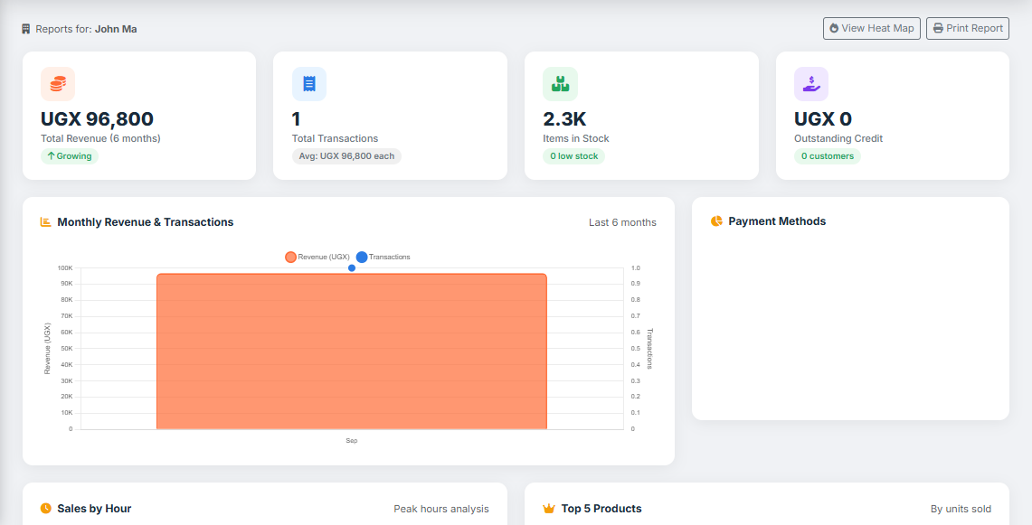1032x525 pixels.
Task: Click the 'By units sold' label
Action: [961, 509]
